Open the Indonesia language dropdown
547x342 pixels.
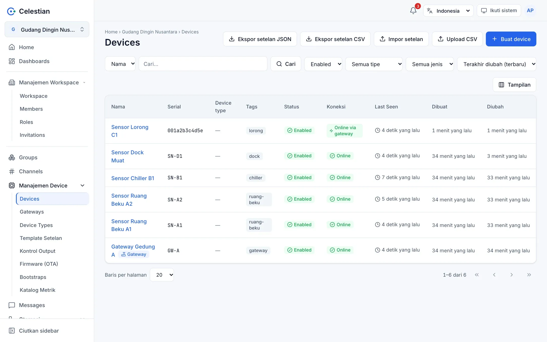[x=448, y=11]
